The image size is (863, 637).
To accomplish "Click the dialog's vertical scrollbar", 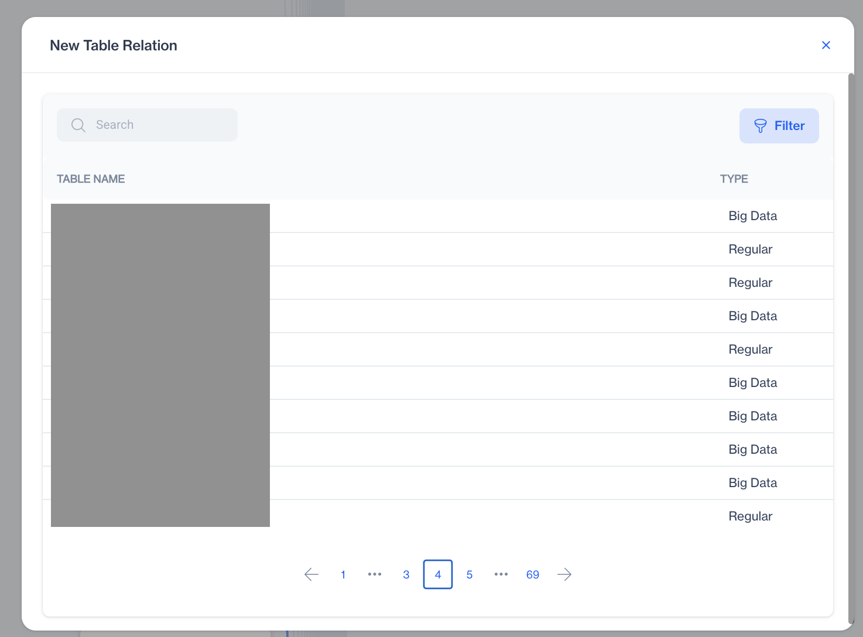I will click(851, 348).
